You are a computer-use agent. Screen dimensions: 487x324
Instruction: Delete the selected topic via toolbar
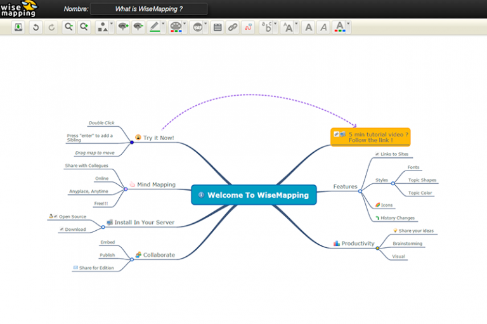[x=138, y=27]
